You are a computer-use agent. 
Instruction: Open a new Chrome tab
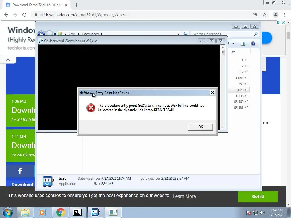77,5
